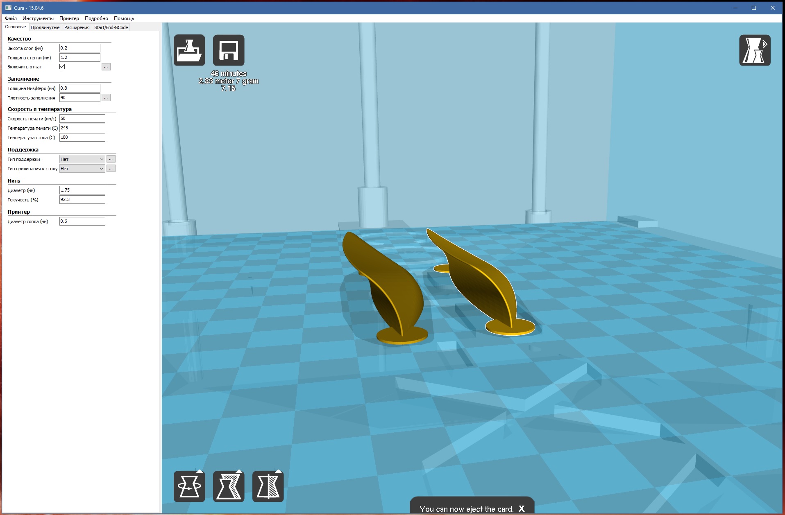Select the Mirror tool icon

(x=268, y=486)
